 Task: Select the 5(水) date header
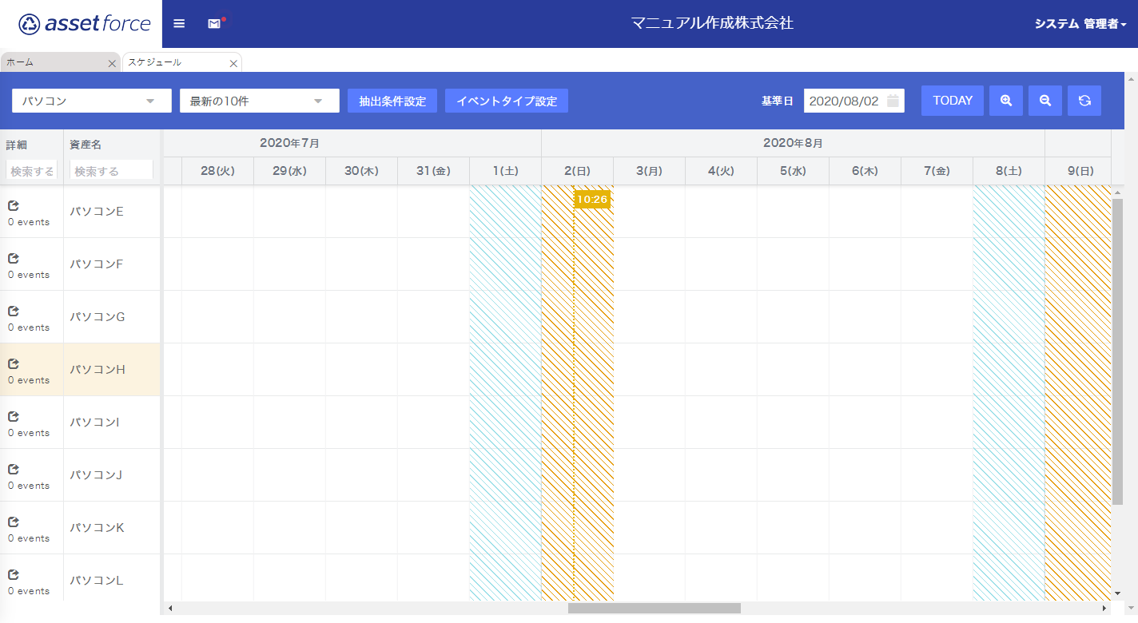click(x=793, y=171)
